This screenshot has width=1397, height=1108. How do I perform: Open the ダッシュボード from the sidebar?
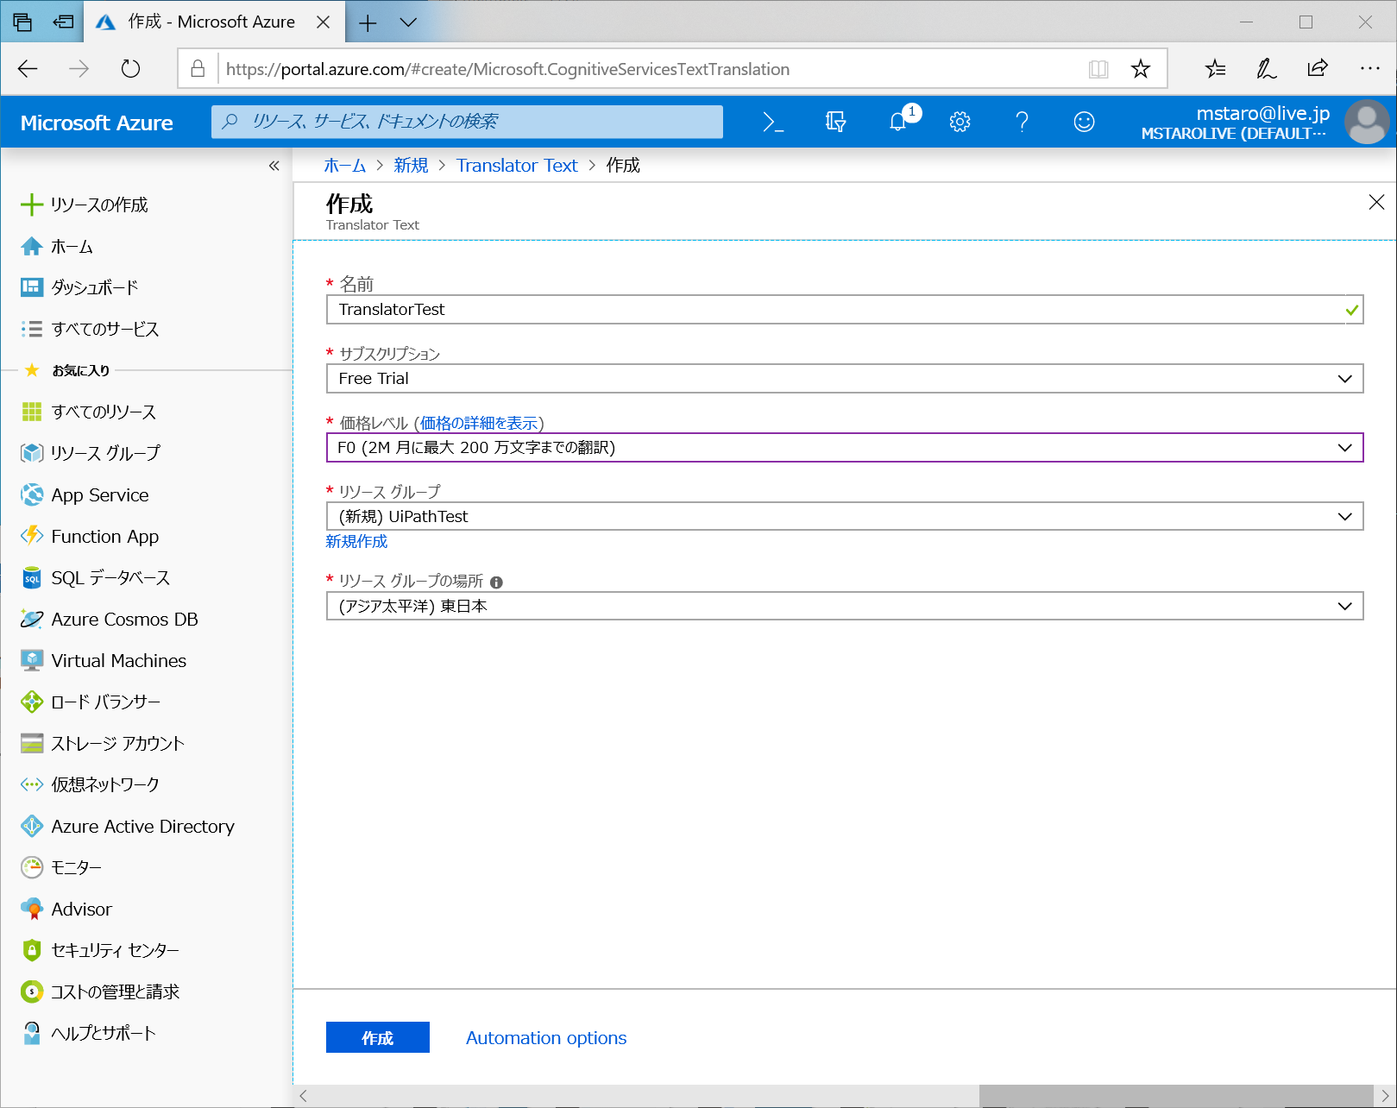(x=93, y=287)
